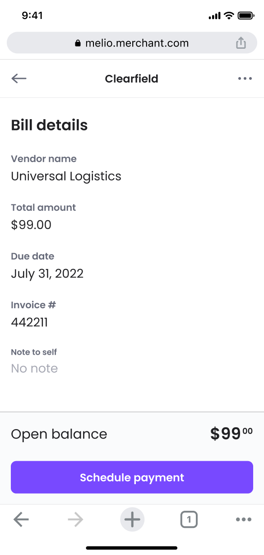Tap the battery icon in status bar
This screenshot has height=555, width=264.
coord(246,16)
